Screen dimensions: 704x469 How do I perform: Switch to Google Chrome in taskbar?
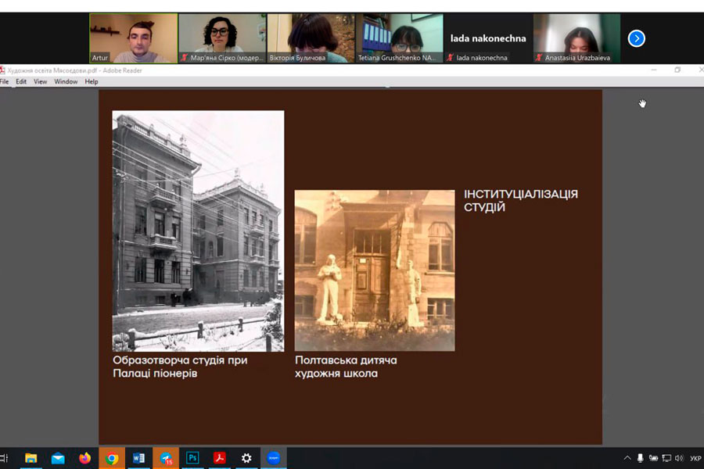pos(112,458)
